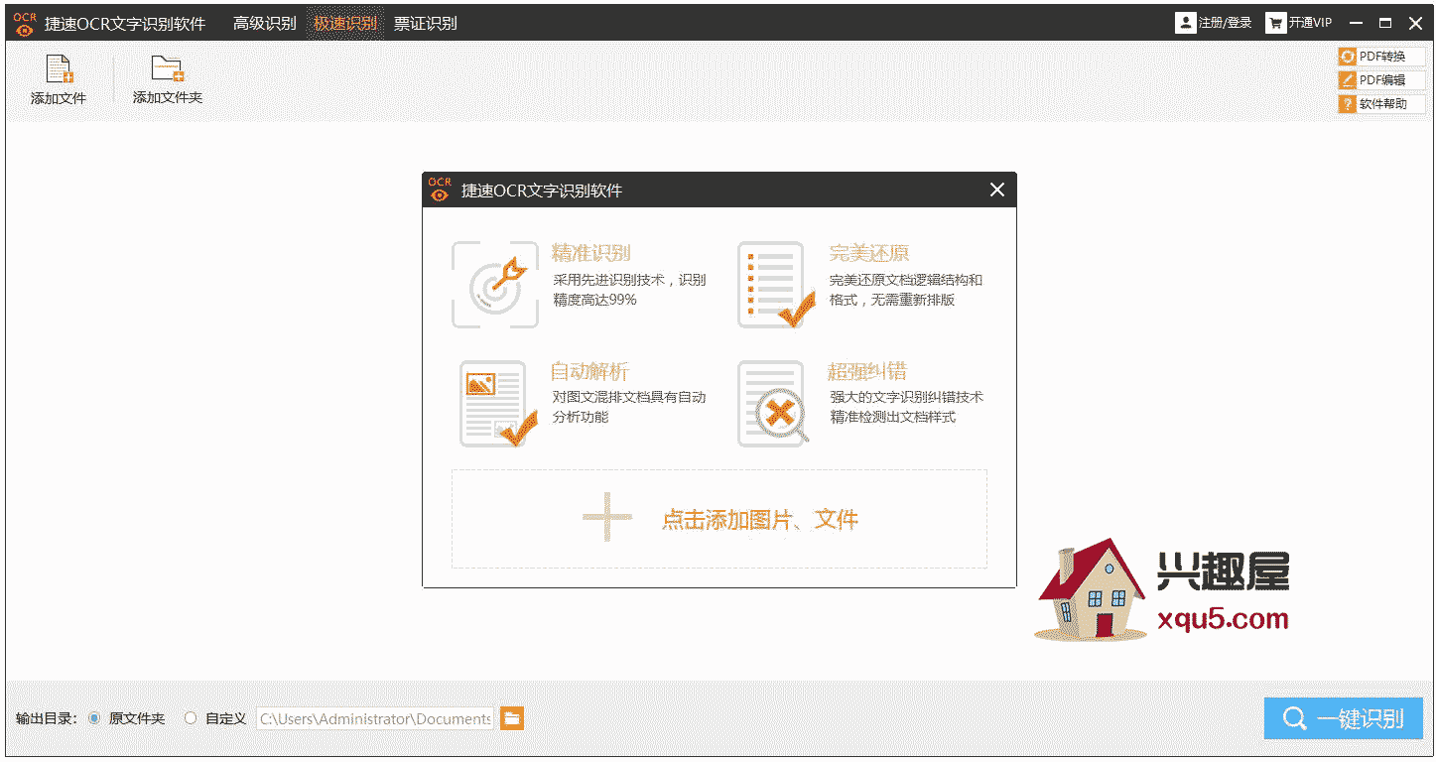
Task: Click the 自动解析 heading text
Action: tap(590, 372)
